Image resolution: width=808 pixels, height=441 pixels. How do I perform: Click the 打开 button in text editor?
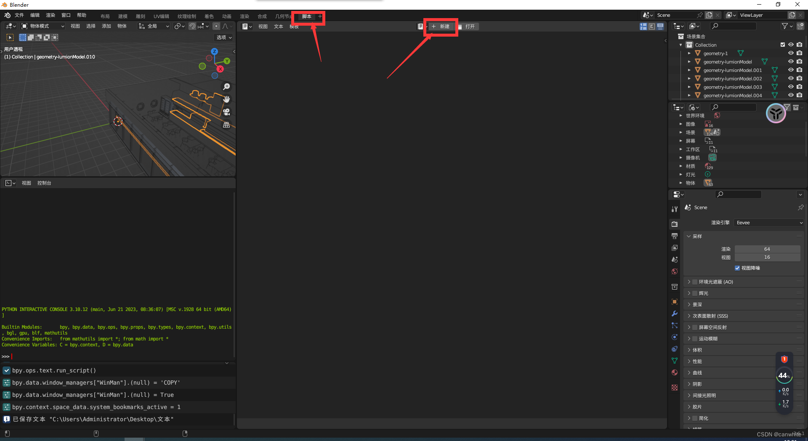click(x=466, y=27)
